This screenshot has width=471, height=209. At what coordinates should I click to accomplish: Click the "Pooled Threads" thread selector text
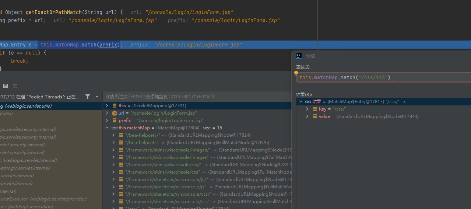click(39, 97)
